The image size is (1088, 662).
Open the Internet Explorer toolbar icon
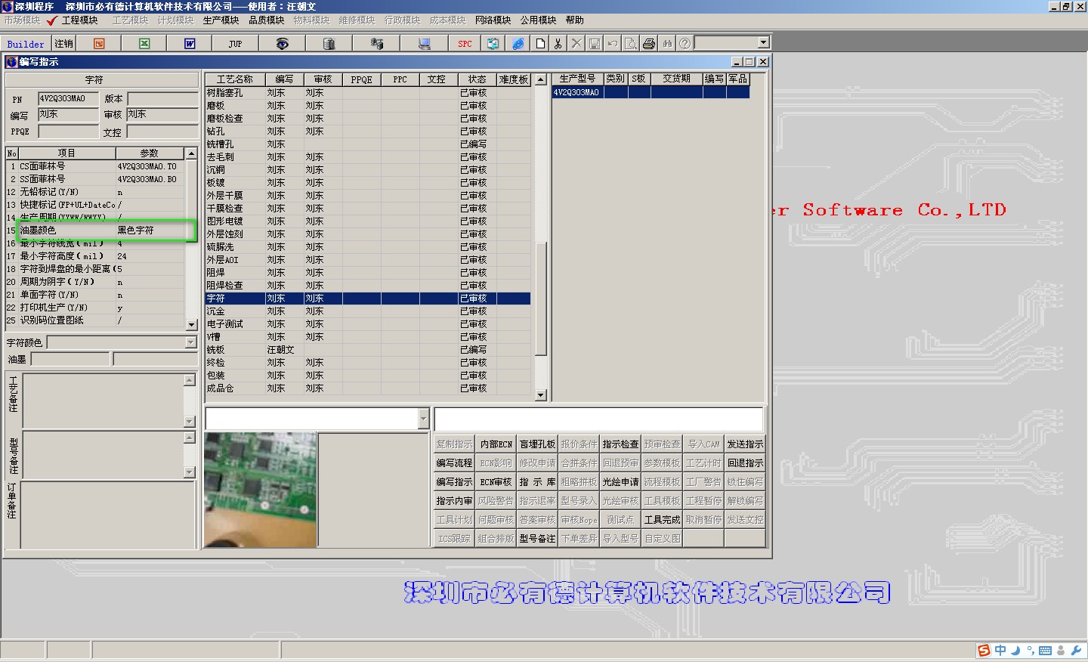pyautogui.click(x=518, y=44)
